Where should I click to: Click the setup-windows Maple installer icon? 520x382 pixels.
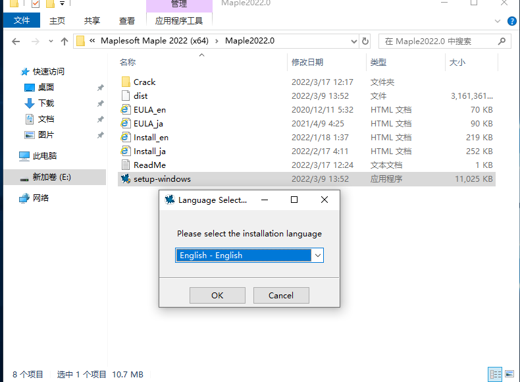coord(125,179)
